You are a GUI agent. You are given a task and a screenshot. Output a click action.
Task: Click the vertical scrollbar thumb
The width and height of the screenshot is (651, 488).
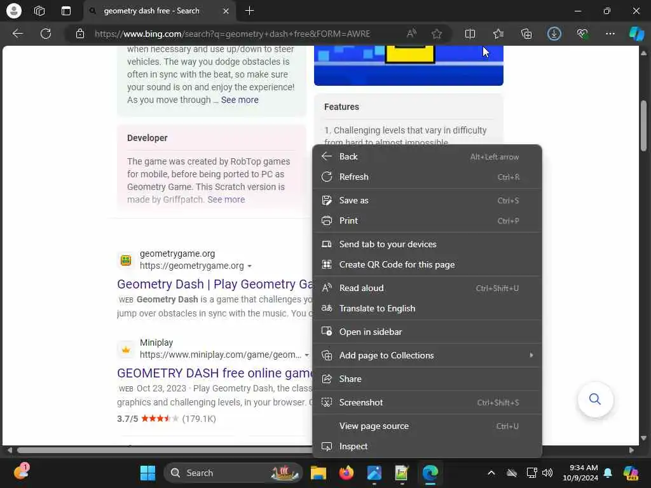tap(643, 126)
